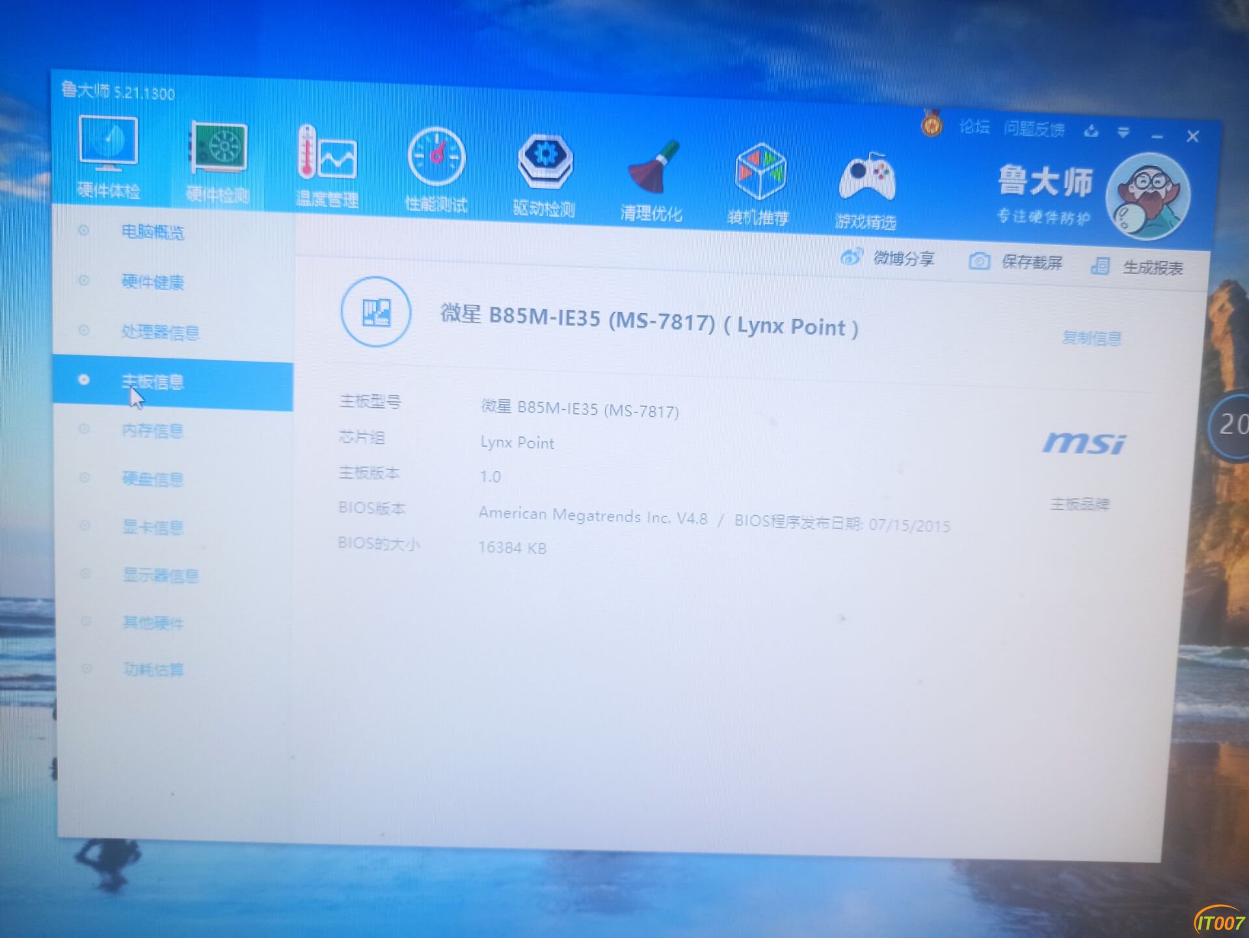
Task: Select the 硬件检测 hardware detection tab
Action: click(x=218, y=161)
